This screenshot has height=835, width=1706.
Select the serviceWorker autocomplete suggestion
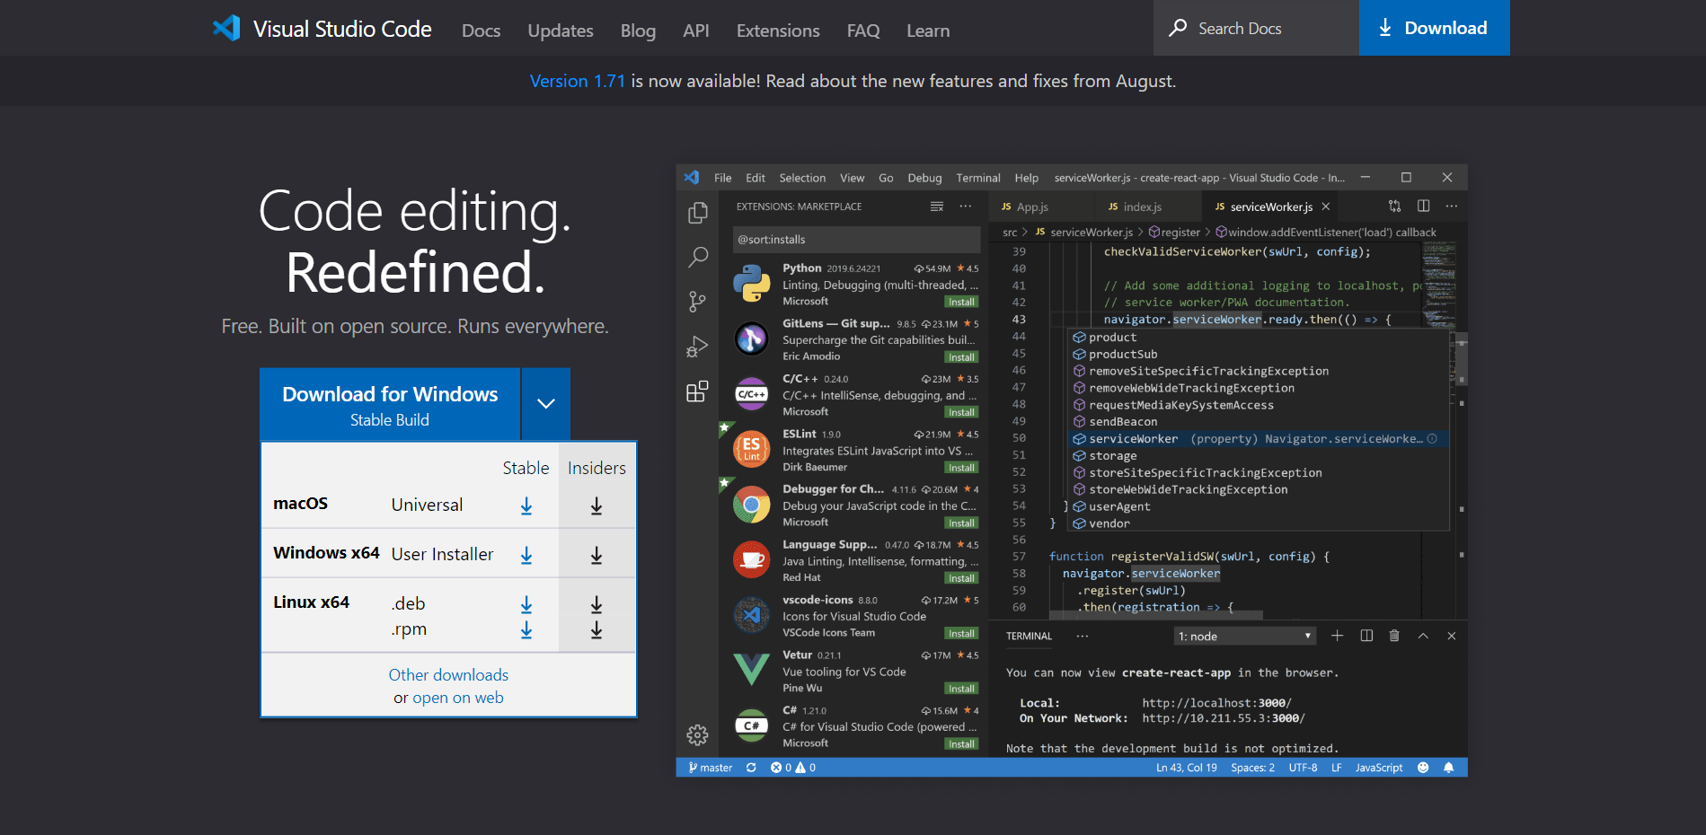pyautogui.click(x=1259, y=439)
